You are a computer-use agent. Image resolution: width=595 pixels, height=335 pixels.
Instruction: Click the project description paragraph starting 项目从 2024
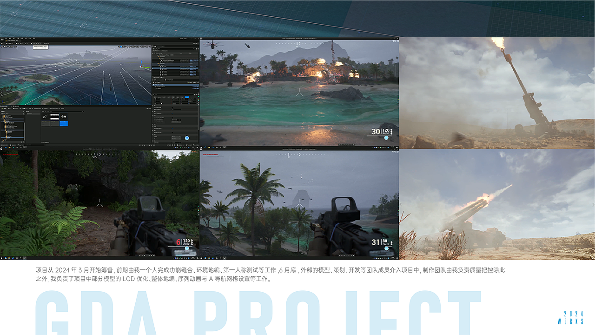[270, 275]
